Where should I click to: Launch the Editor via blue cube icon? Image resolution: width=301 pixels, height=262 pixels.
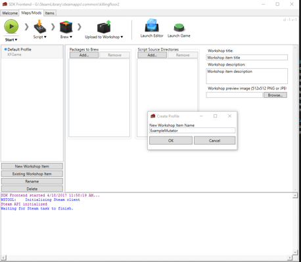pos(152,26)
